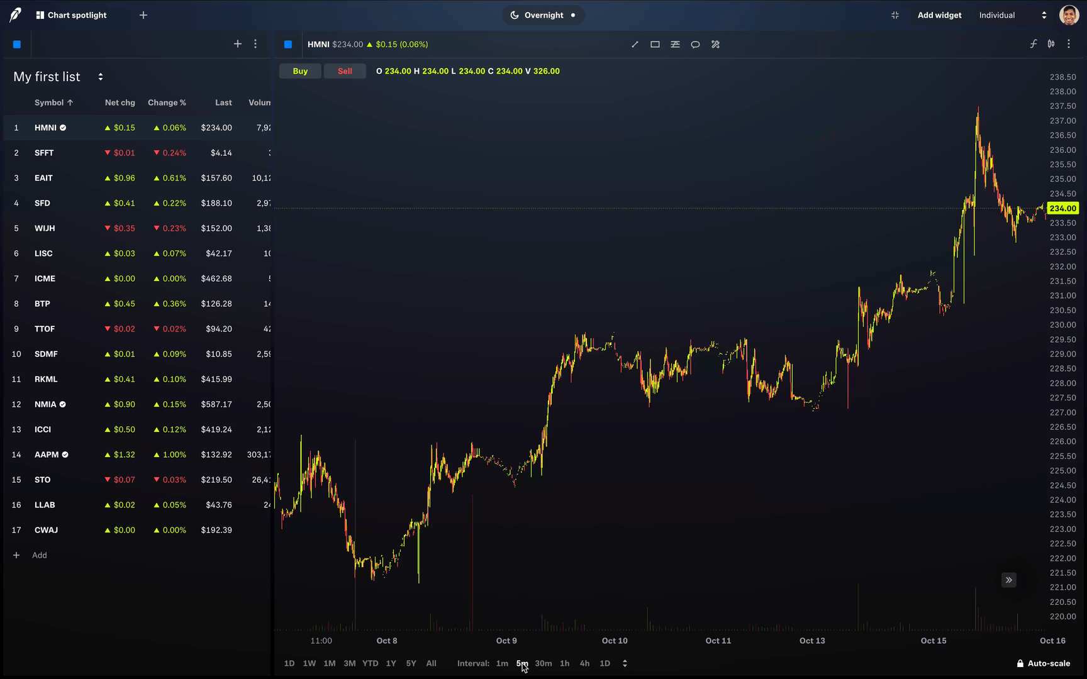
Task: Click the blue link color square on chart
Action: (288, 45)
